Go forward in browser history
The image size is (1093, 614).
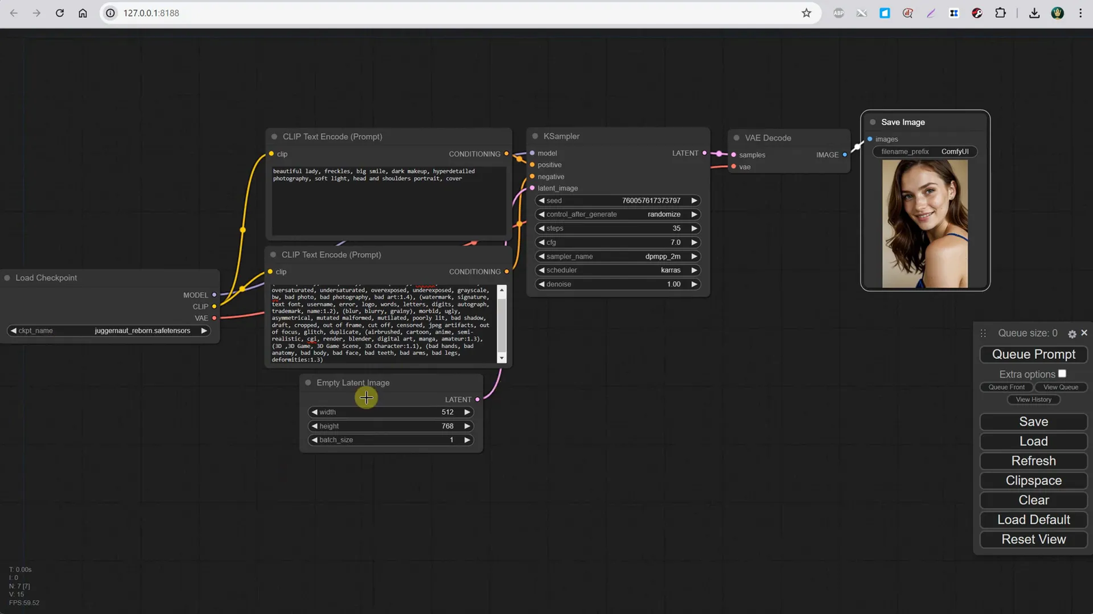point(36,13)
